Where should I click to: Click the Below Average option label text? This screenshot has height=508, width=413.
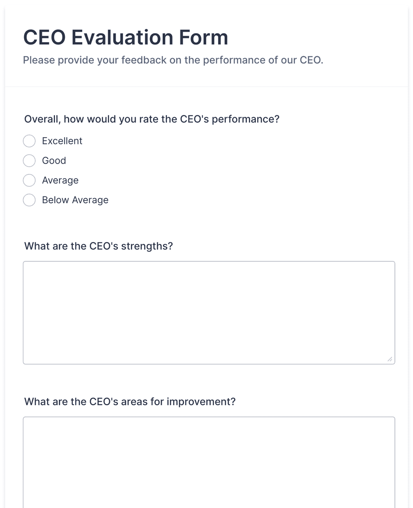click(75, 200)
